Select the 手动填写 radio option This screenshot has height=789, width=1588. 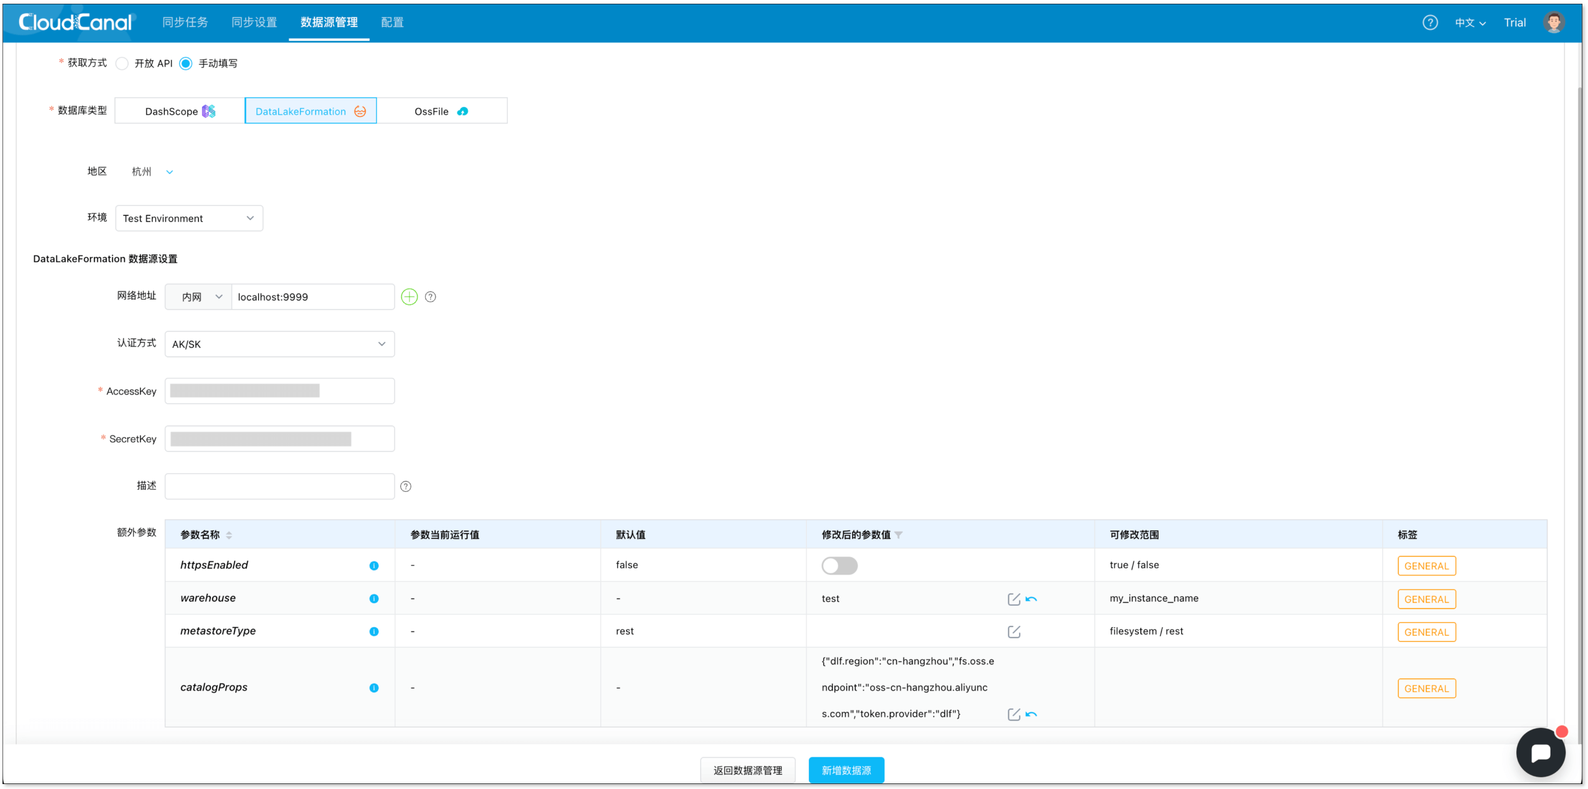coord(186,64)
